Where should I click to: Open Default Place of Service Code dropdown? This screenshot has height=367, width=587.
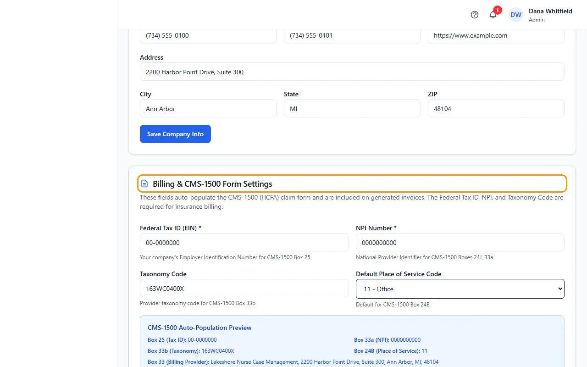[460, 289]
